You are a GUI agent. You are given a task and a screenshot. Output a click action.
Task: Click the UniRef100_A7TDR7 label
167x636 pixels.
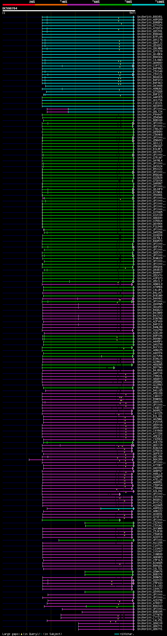(x=150, y=465)
